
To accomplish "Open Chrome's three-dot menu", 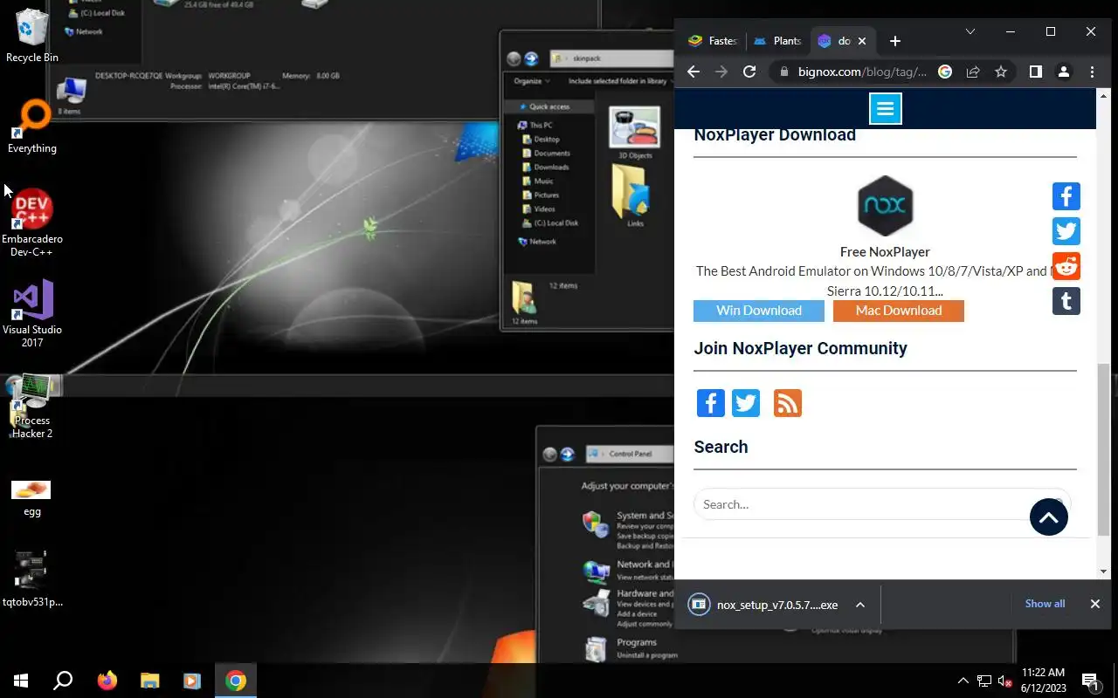I will click(1092, 72).
